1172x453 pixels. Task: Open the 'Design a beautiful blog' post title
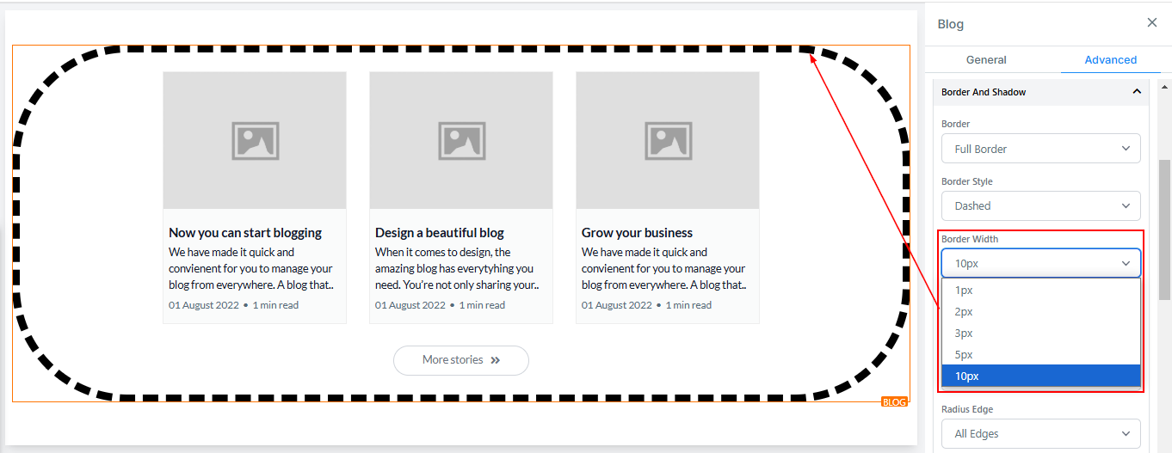click(x=440, y=233)
